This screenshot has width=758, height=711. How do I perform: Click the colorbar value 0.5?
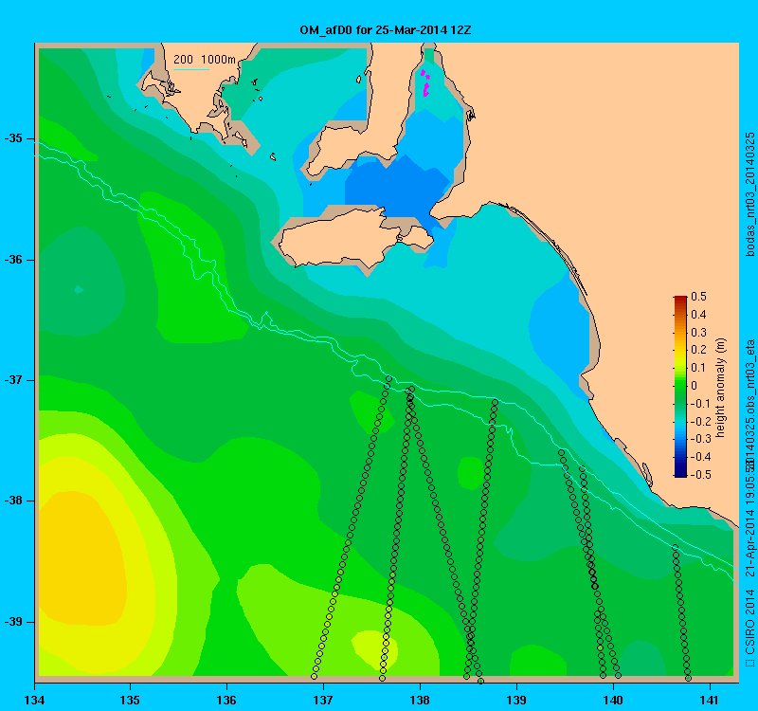pos(698,297)
